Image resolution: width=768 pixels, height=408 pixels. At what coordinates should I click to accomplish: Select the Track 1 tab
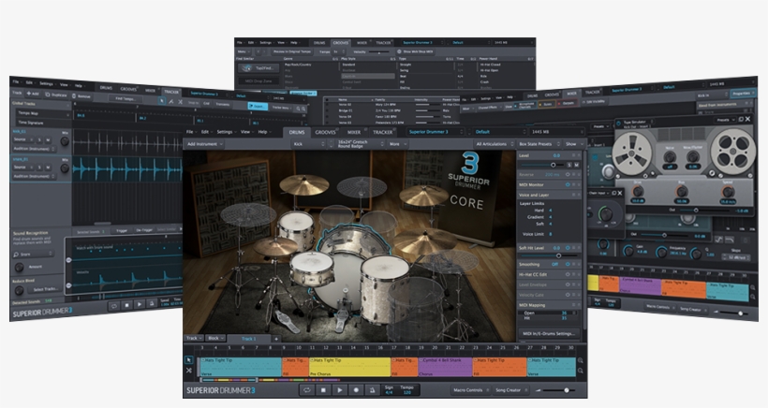249,339
